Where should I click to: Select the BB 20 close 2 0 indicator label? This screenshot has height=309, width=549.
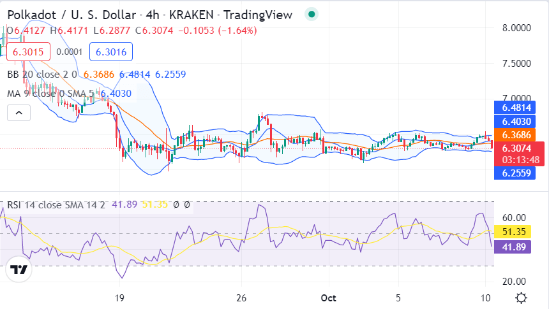42,75
